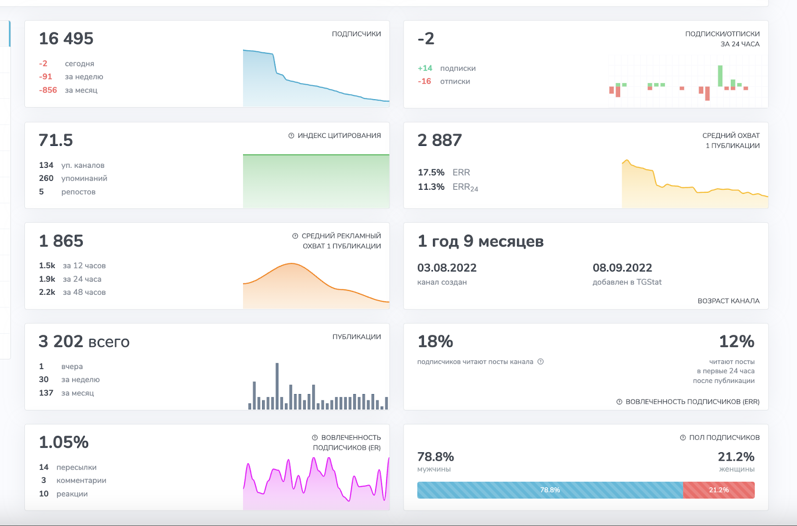This screenshot has height=526, width=797.
Task: Select 'канал создан' caption
Action: [x=442, y=282]
